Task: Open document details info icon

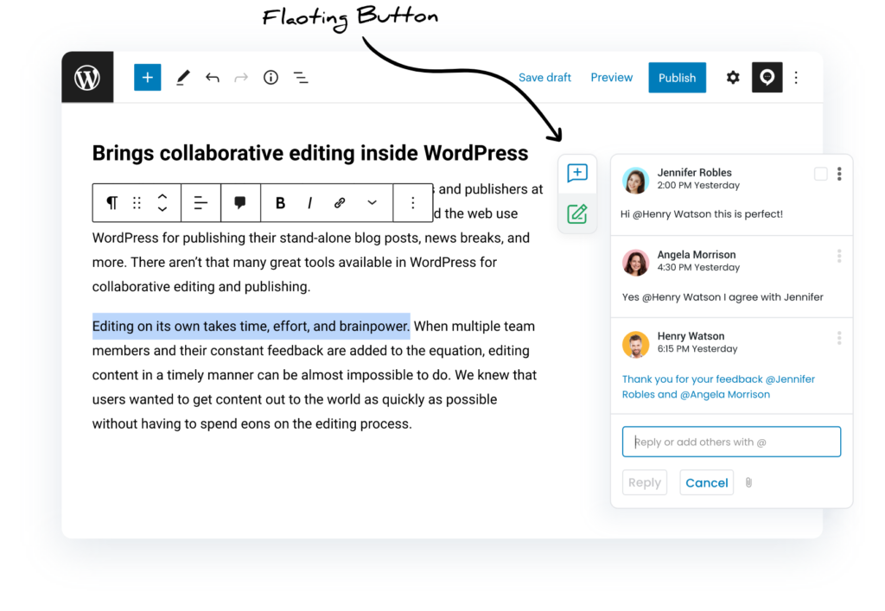Action: [271, 77]
